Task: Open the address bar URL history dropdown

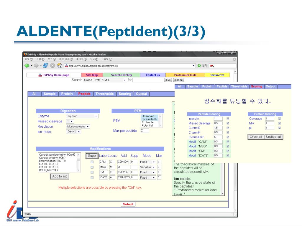Action: point(193,66)
